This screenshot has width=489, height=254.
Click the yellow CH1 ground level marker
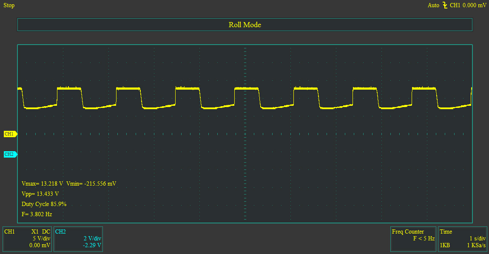pyautogui.click(x=10, y=134)
